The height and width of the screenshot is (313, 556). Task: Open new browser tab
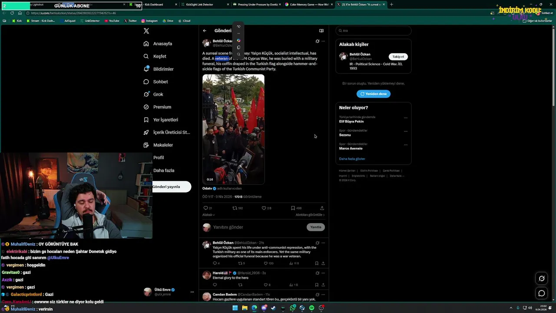391,4
